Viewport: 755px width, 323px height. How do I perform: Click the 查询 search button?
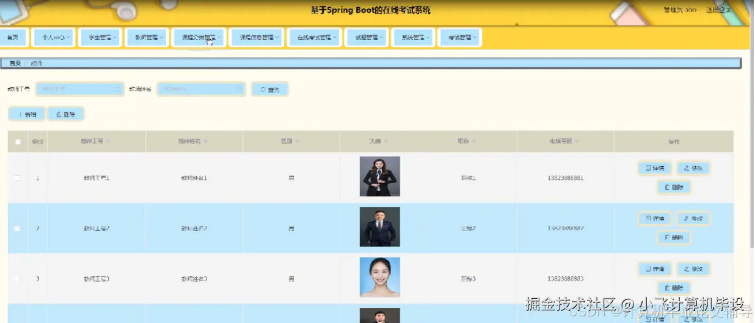[270, 89]
